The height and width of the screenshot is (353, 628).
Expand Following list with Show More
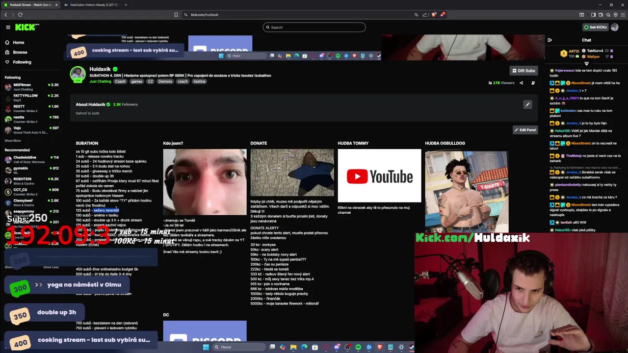(13, 141)
